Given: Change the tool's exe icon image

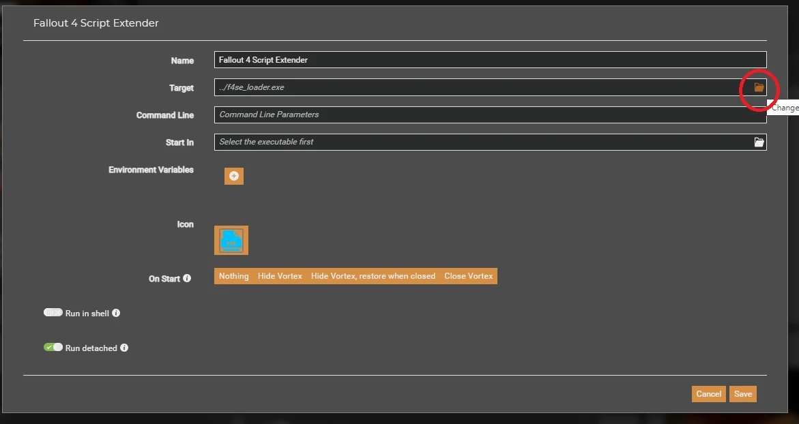Looking at the screenshot, I should pos(231,240).
